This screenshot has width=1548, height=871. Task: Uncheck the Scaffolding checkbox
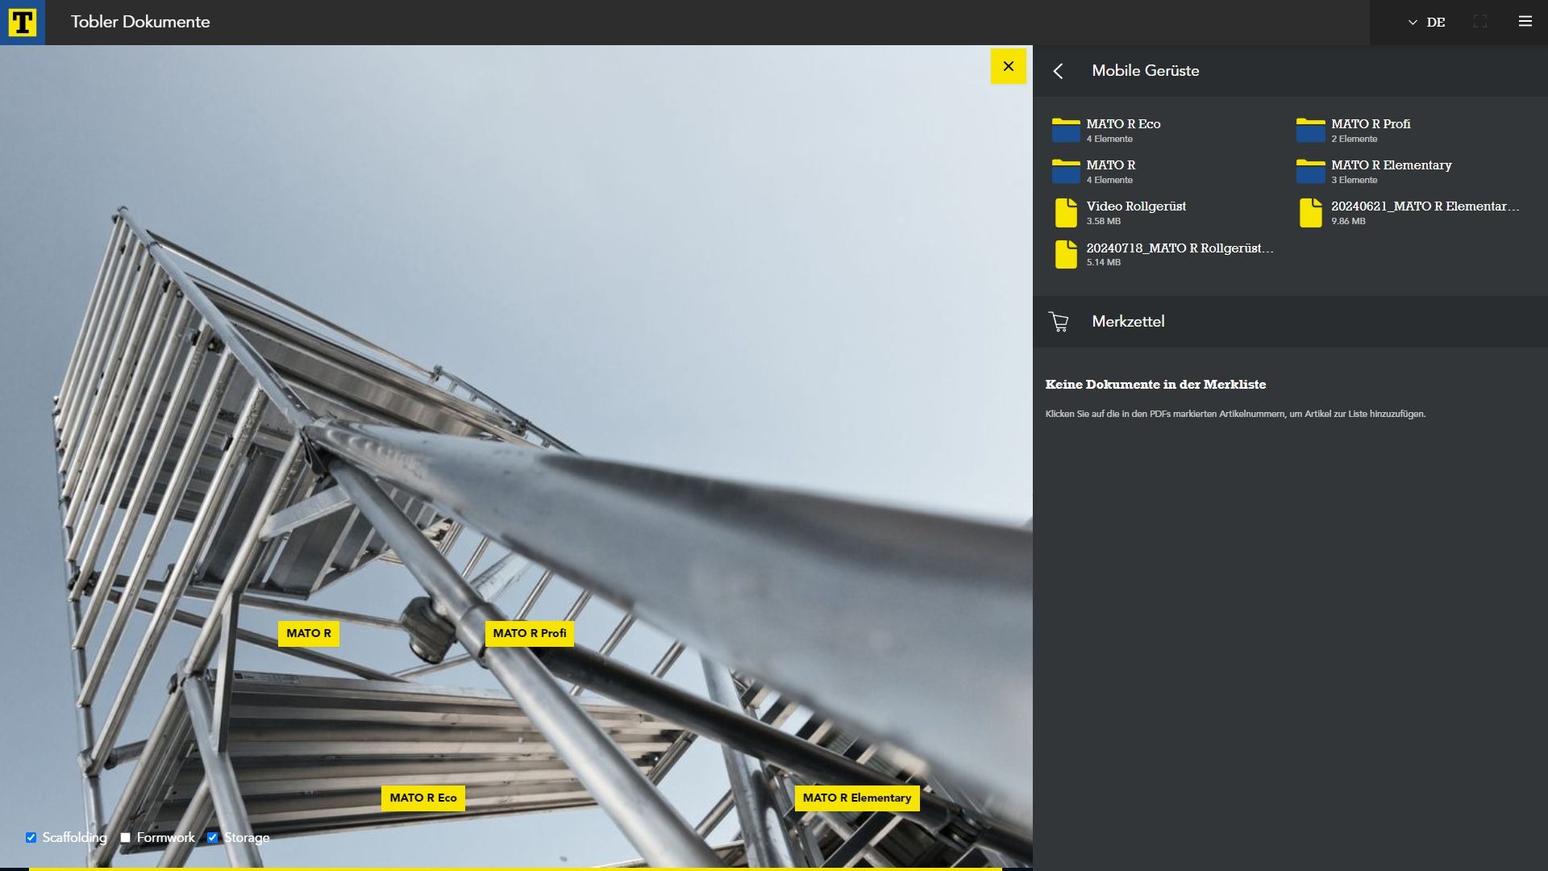click(x=31, y=838)
